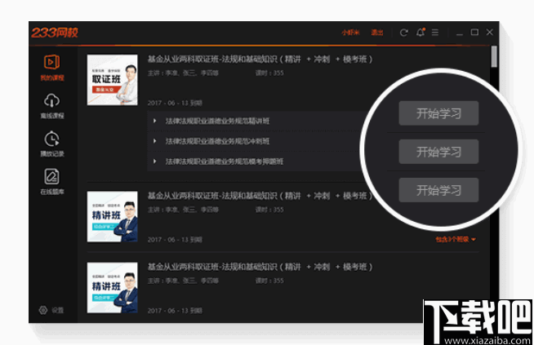Click the vertical scrollbar thumb
This screenshot has width=534, height=345.
(494, 57)
